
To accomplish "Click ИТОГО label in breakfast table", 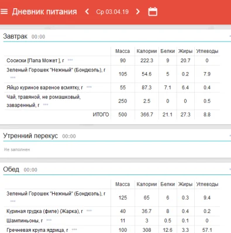I will (x=101, y=115).
